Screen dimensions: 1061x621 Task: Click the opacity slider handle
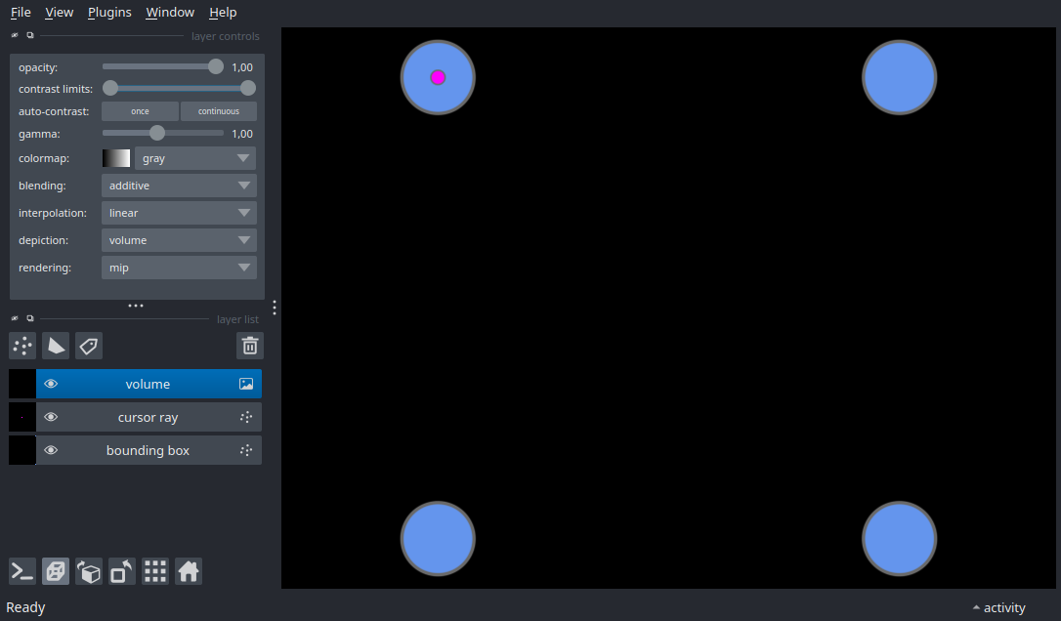pos(216,67)
